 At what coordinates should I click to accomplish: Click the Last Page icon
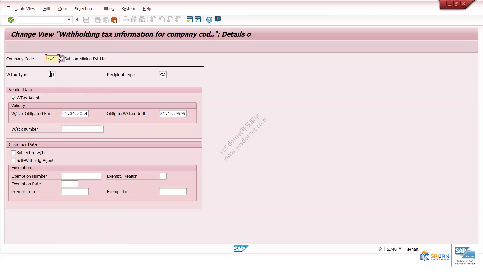(179, 20)
